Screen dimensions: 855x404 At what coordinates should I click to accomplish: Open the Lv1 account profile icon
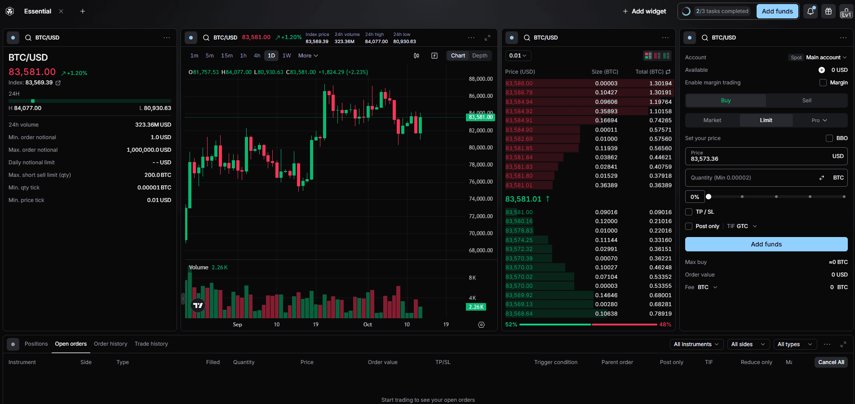(x=846, y=12)
